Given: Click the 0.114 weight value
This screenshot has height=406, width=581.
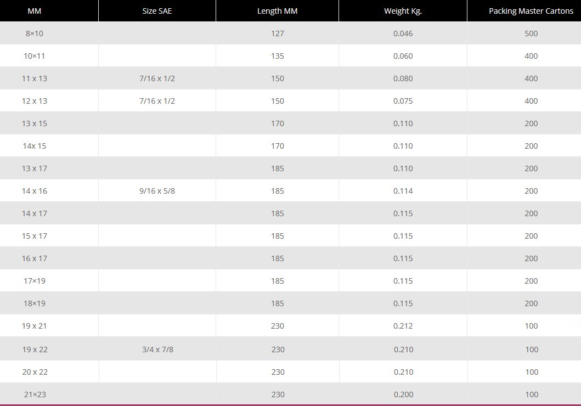Looking at the screenshot, I should pos(403,191).
